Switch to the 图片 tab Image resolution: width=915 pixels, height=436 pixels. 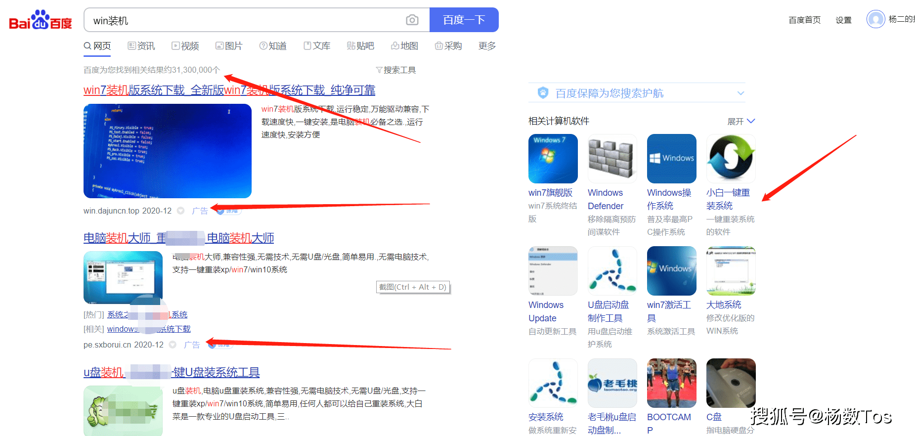pos(229,46)
